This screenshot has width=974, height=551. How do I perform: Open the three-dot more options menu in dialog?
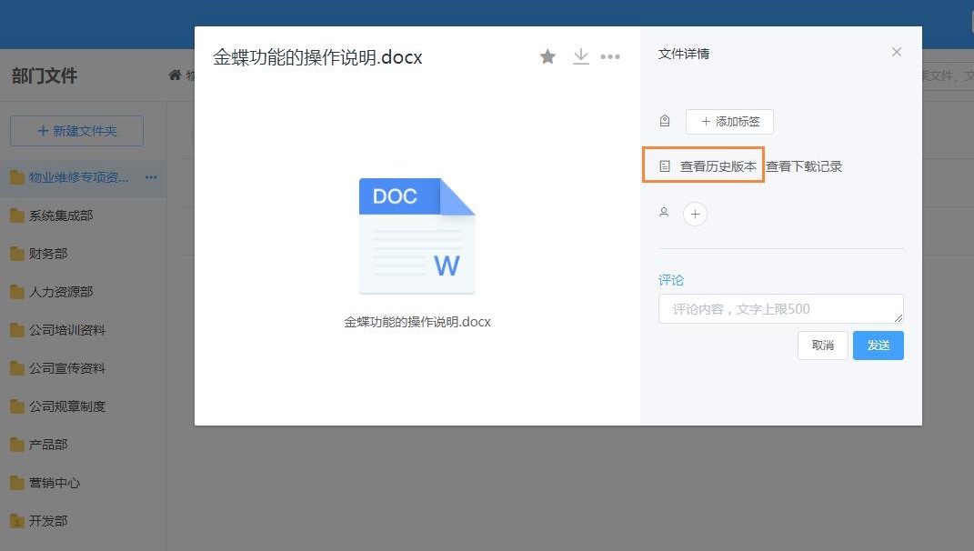610,56
